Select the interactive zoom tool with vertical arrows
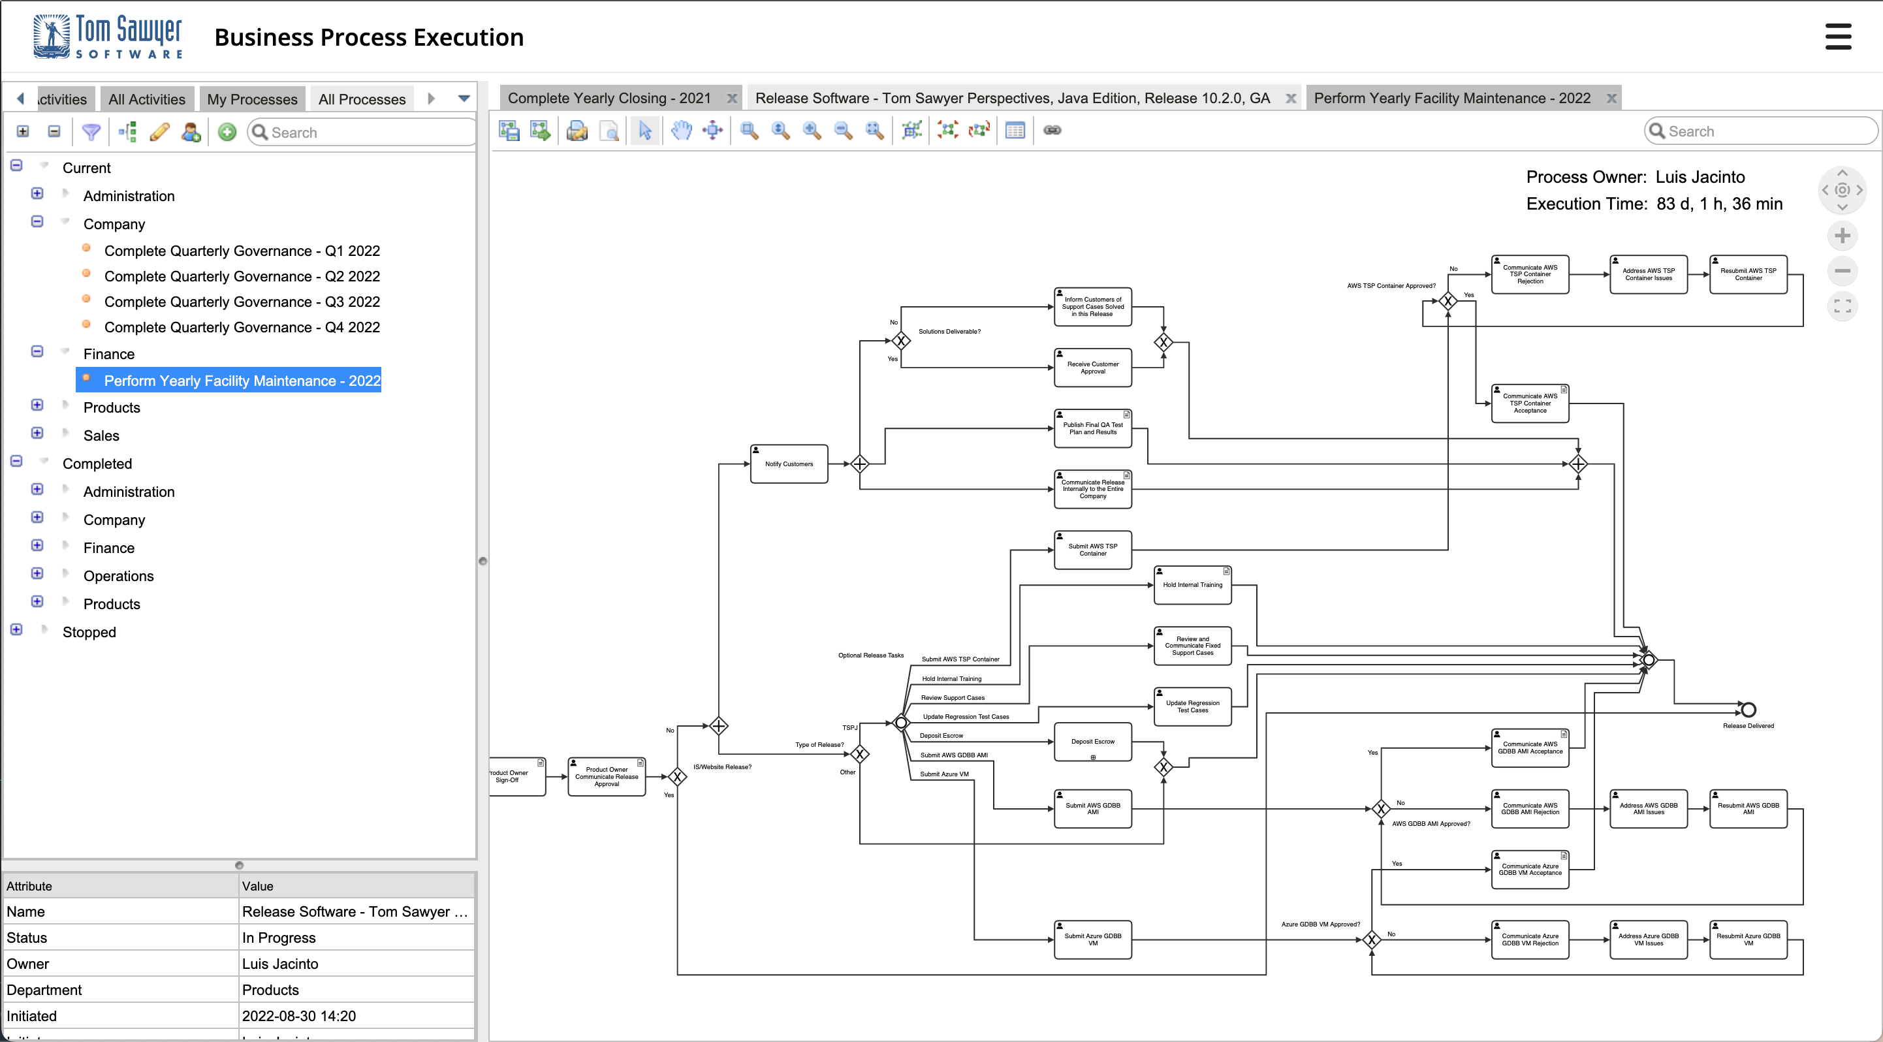 [x=781, y=130]
